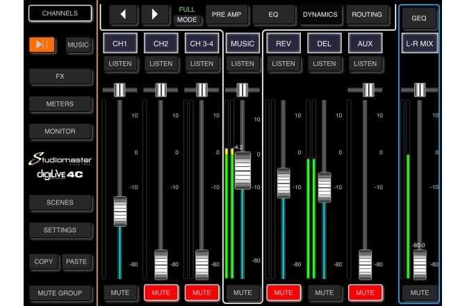Mute the MUSIC channel
467x306 pixels.
click(x=243, y=293)
